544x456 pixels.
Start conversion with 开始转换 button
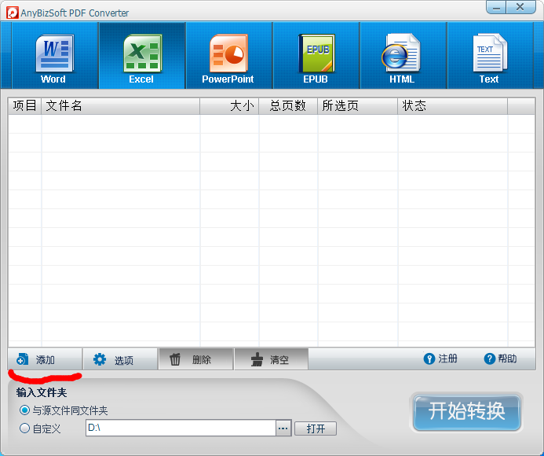click(x=466, y=412)
